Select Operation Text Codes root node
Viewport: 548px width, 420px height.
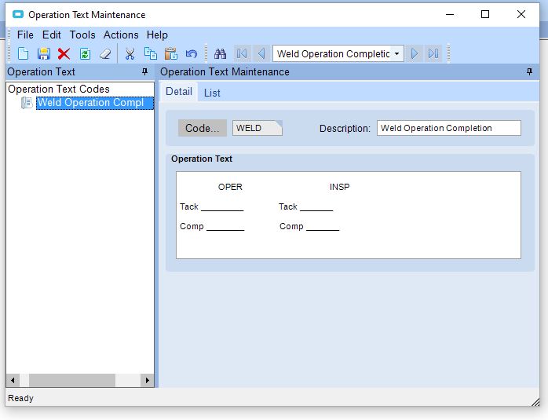coord(59,89)
